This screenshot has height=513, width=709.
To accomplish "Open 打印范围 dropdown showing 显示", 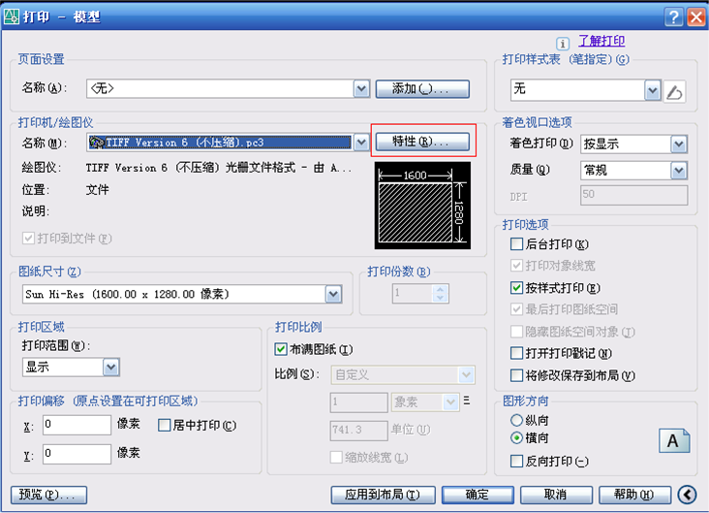I will [110, 368].
